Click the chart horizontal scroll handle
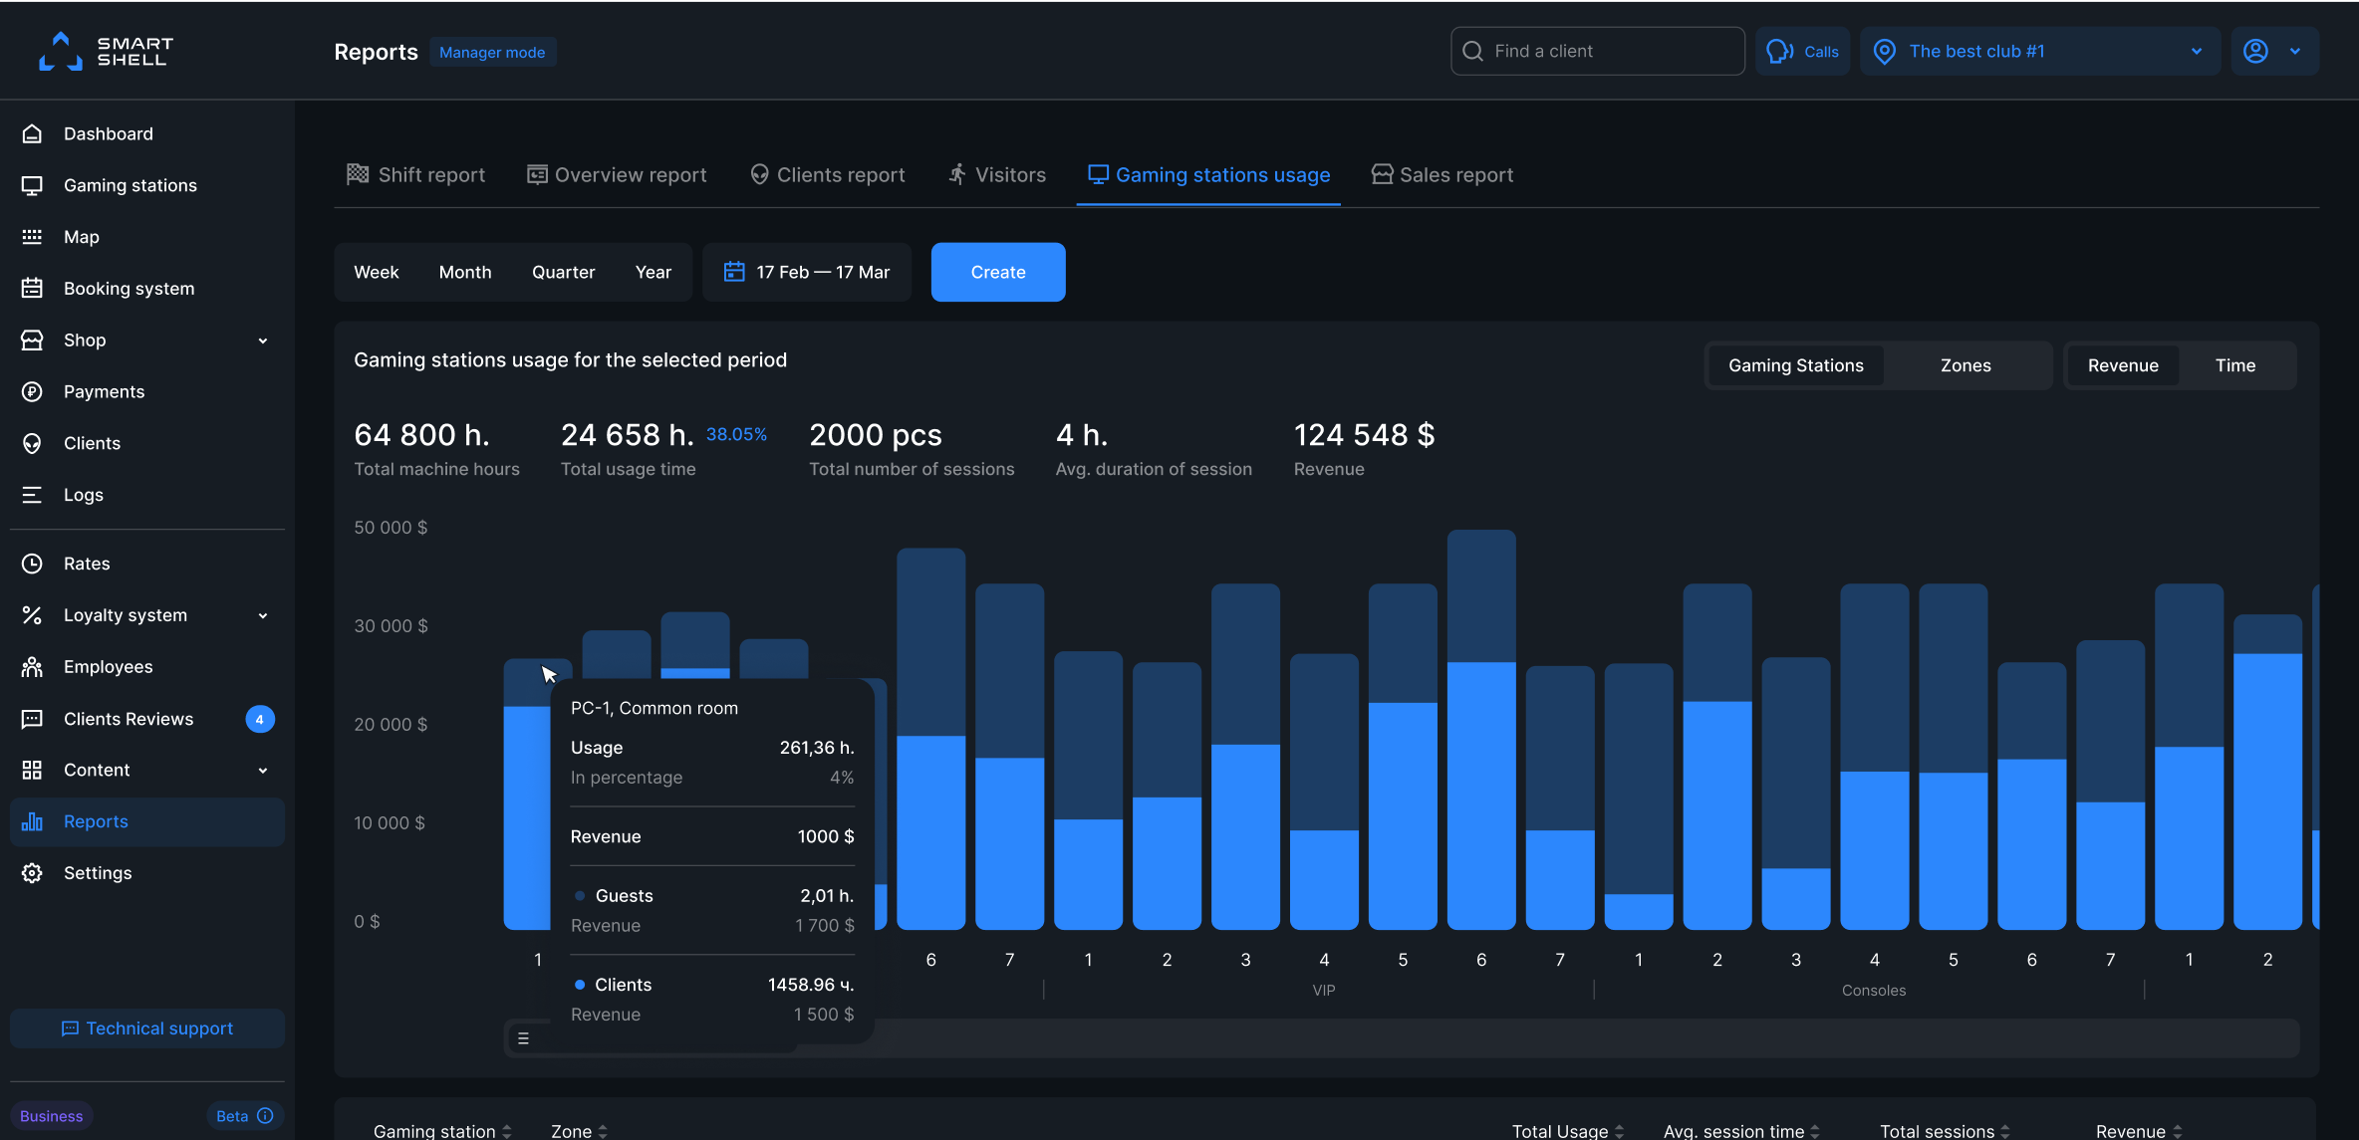The image size is (2359, 1140). [x=523, y=1038]
